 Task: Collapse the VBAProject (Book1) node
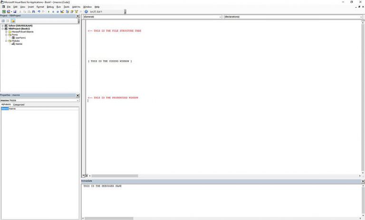[2, 29]
